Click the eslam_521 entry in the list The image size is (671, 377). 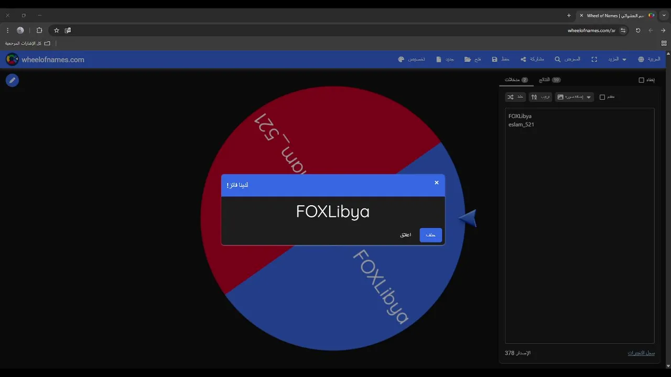click(521, 125)
